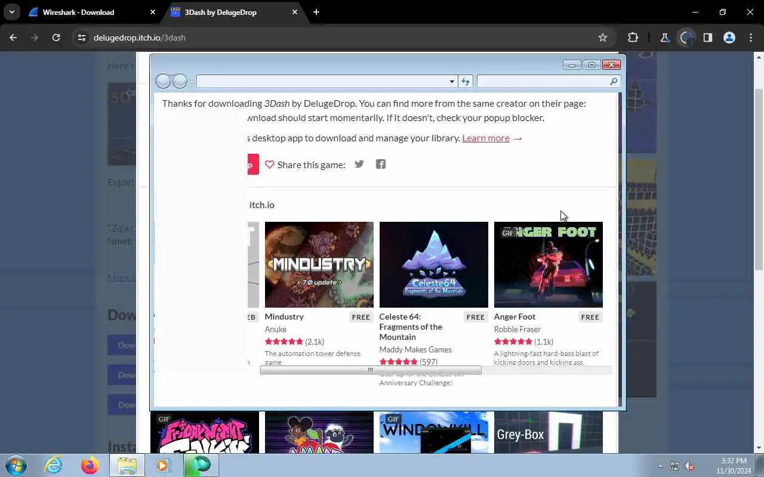764x477 pixels.
Task: Maximize the popup window
Action: point(592,64)
